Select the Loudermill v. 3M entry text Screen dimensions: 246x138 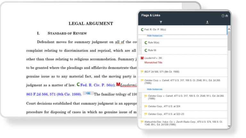tap(153, 58)
